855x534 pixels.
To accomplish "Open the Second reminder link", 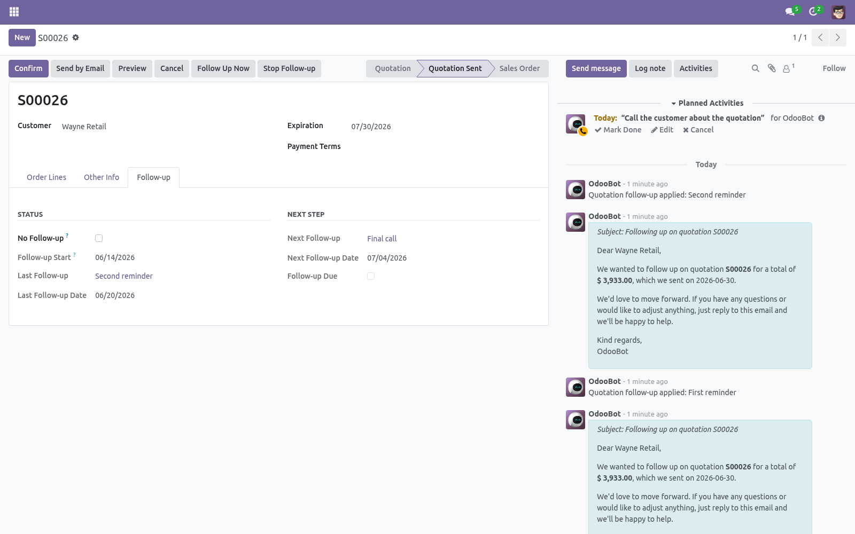I will pyautogui.click(x=124, y=276).
